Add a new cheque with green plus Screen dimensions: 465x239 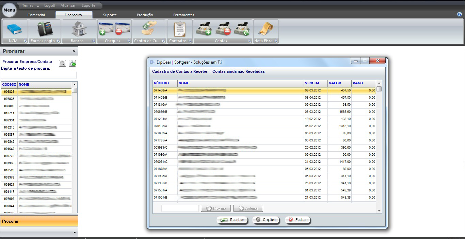(106, 29)
